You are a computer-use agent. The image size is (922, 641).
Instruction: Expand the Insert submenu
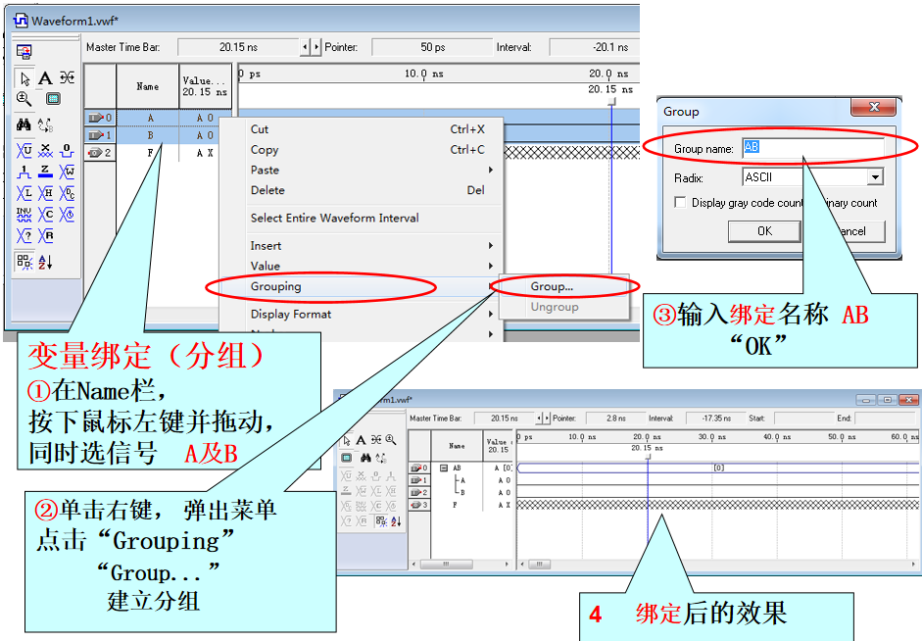374,246
